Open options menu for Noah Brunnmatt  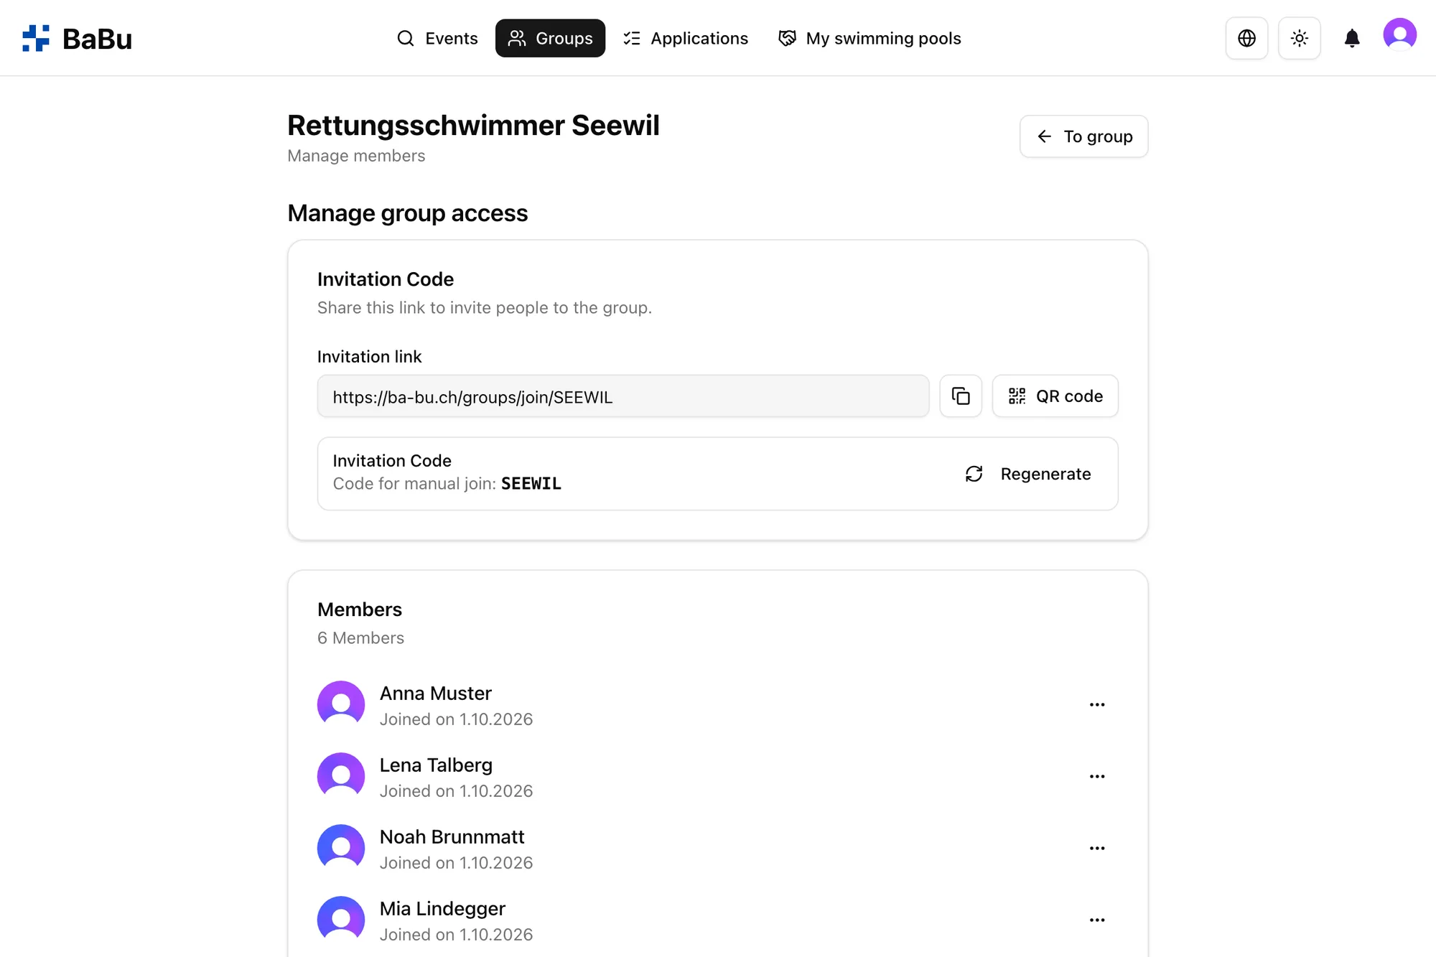tap(1096, 849)
